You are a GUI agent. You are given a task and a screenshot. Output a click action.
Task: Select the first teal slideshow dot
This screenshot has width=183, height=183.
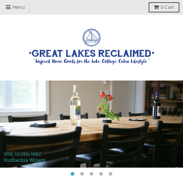pyautogui.click(x=72, y=174)
